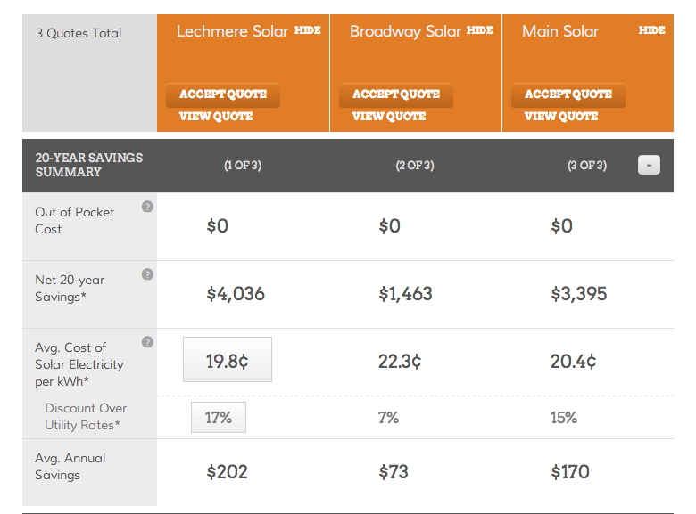
Task: Open help icon for Avg. Cost of Solar Electricity
Action: point(147,342)
